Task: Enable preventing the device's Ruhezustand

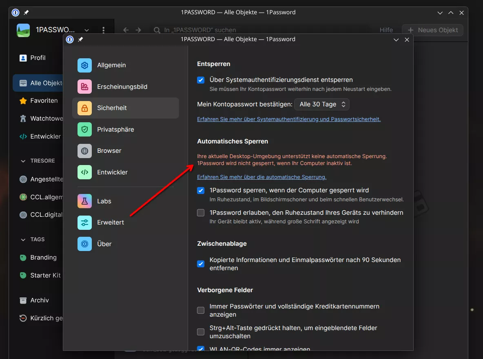Action: point(201,213)
